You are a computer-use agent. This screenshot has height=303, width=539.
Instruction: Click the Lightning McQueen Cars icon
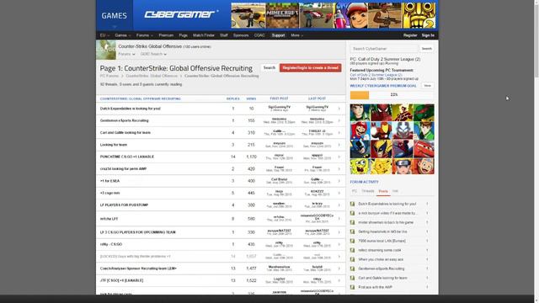coord(424,149)
